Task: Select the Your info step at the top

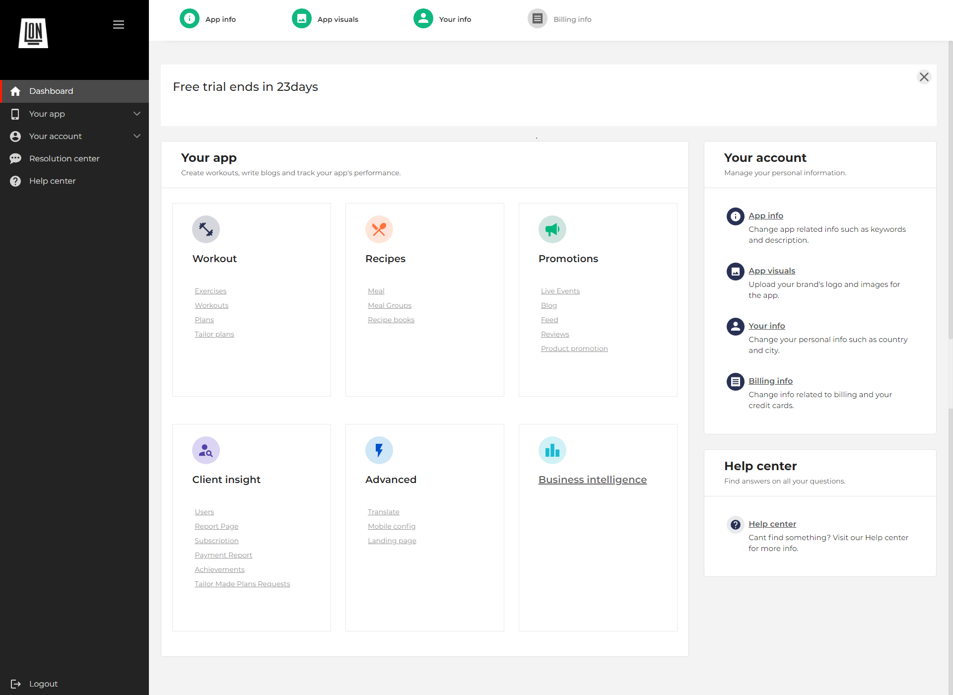Action: coord(422,18)
